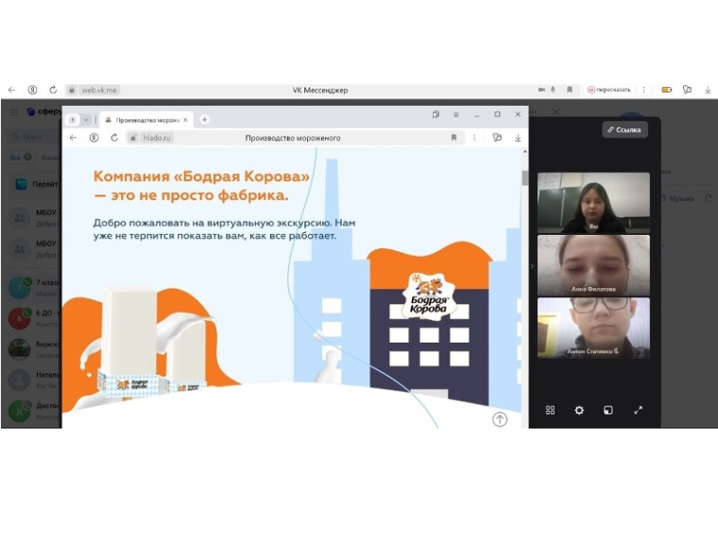
Task: Open the three-dot menu next to 'пересказать'
Action: point(643,90)
